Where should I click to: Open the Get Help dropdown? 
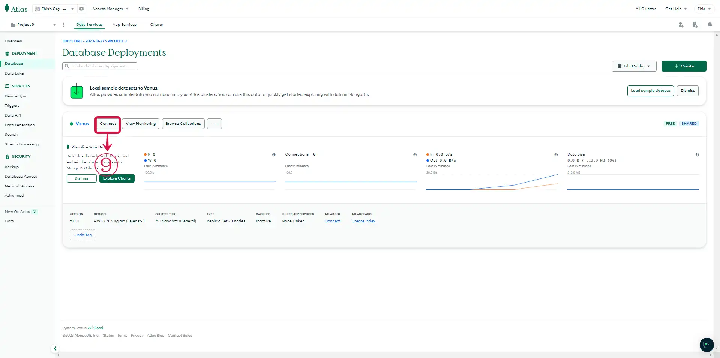point(676,9)
